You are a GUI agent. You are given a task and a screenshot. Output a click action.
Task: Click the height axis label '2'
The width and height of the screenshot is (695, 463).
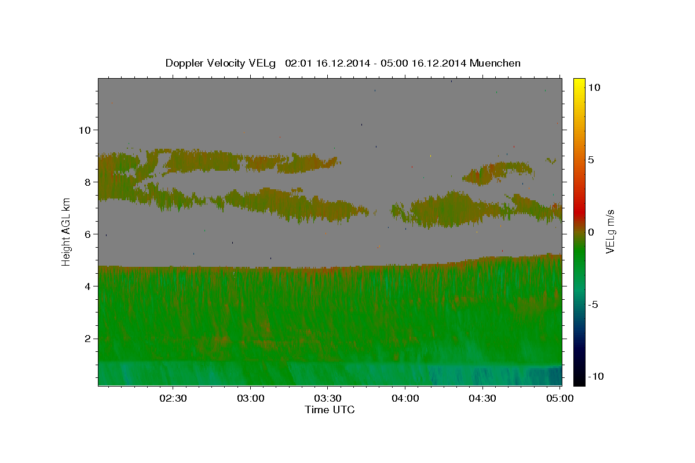click(87, 339)
